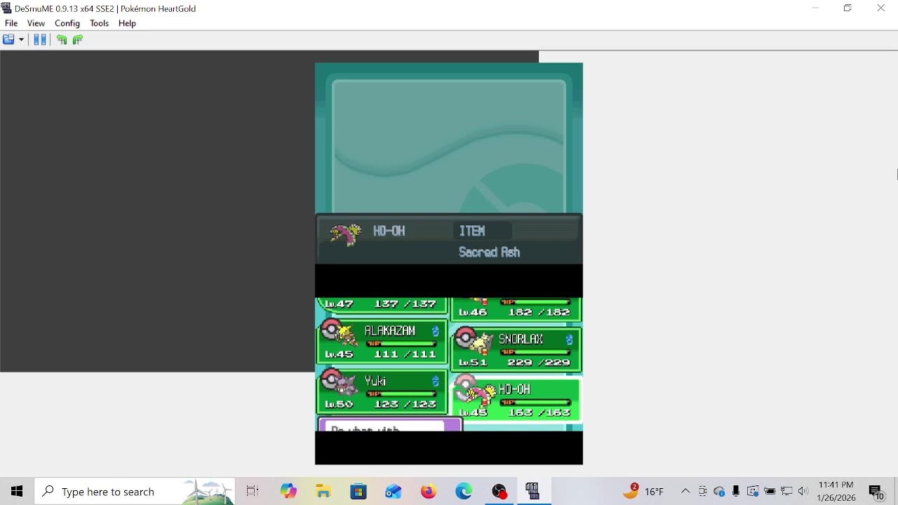898x505 pixels.
Task: Launch Copilot from the taskbar
Action: (x=288, y=492)
